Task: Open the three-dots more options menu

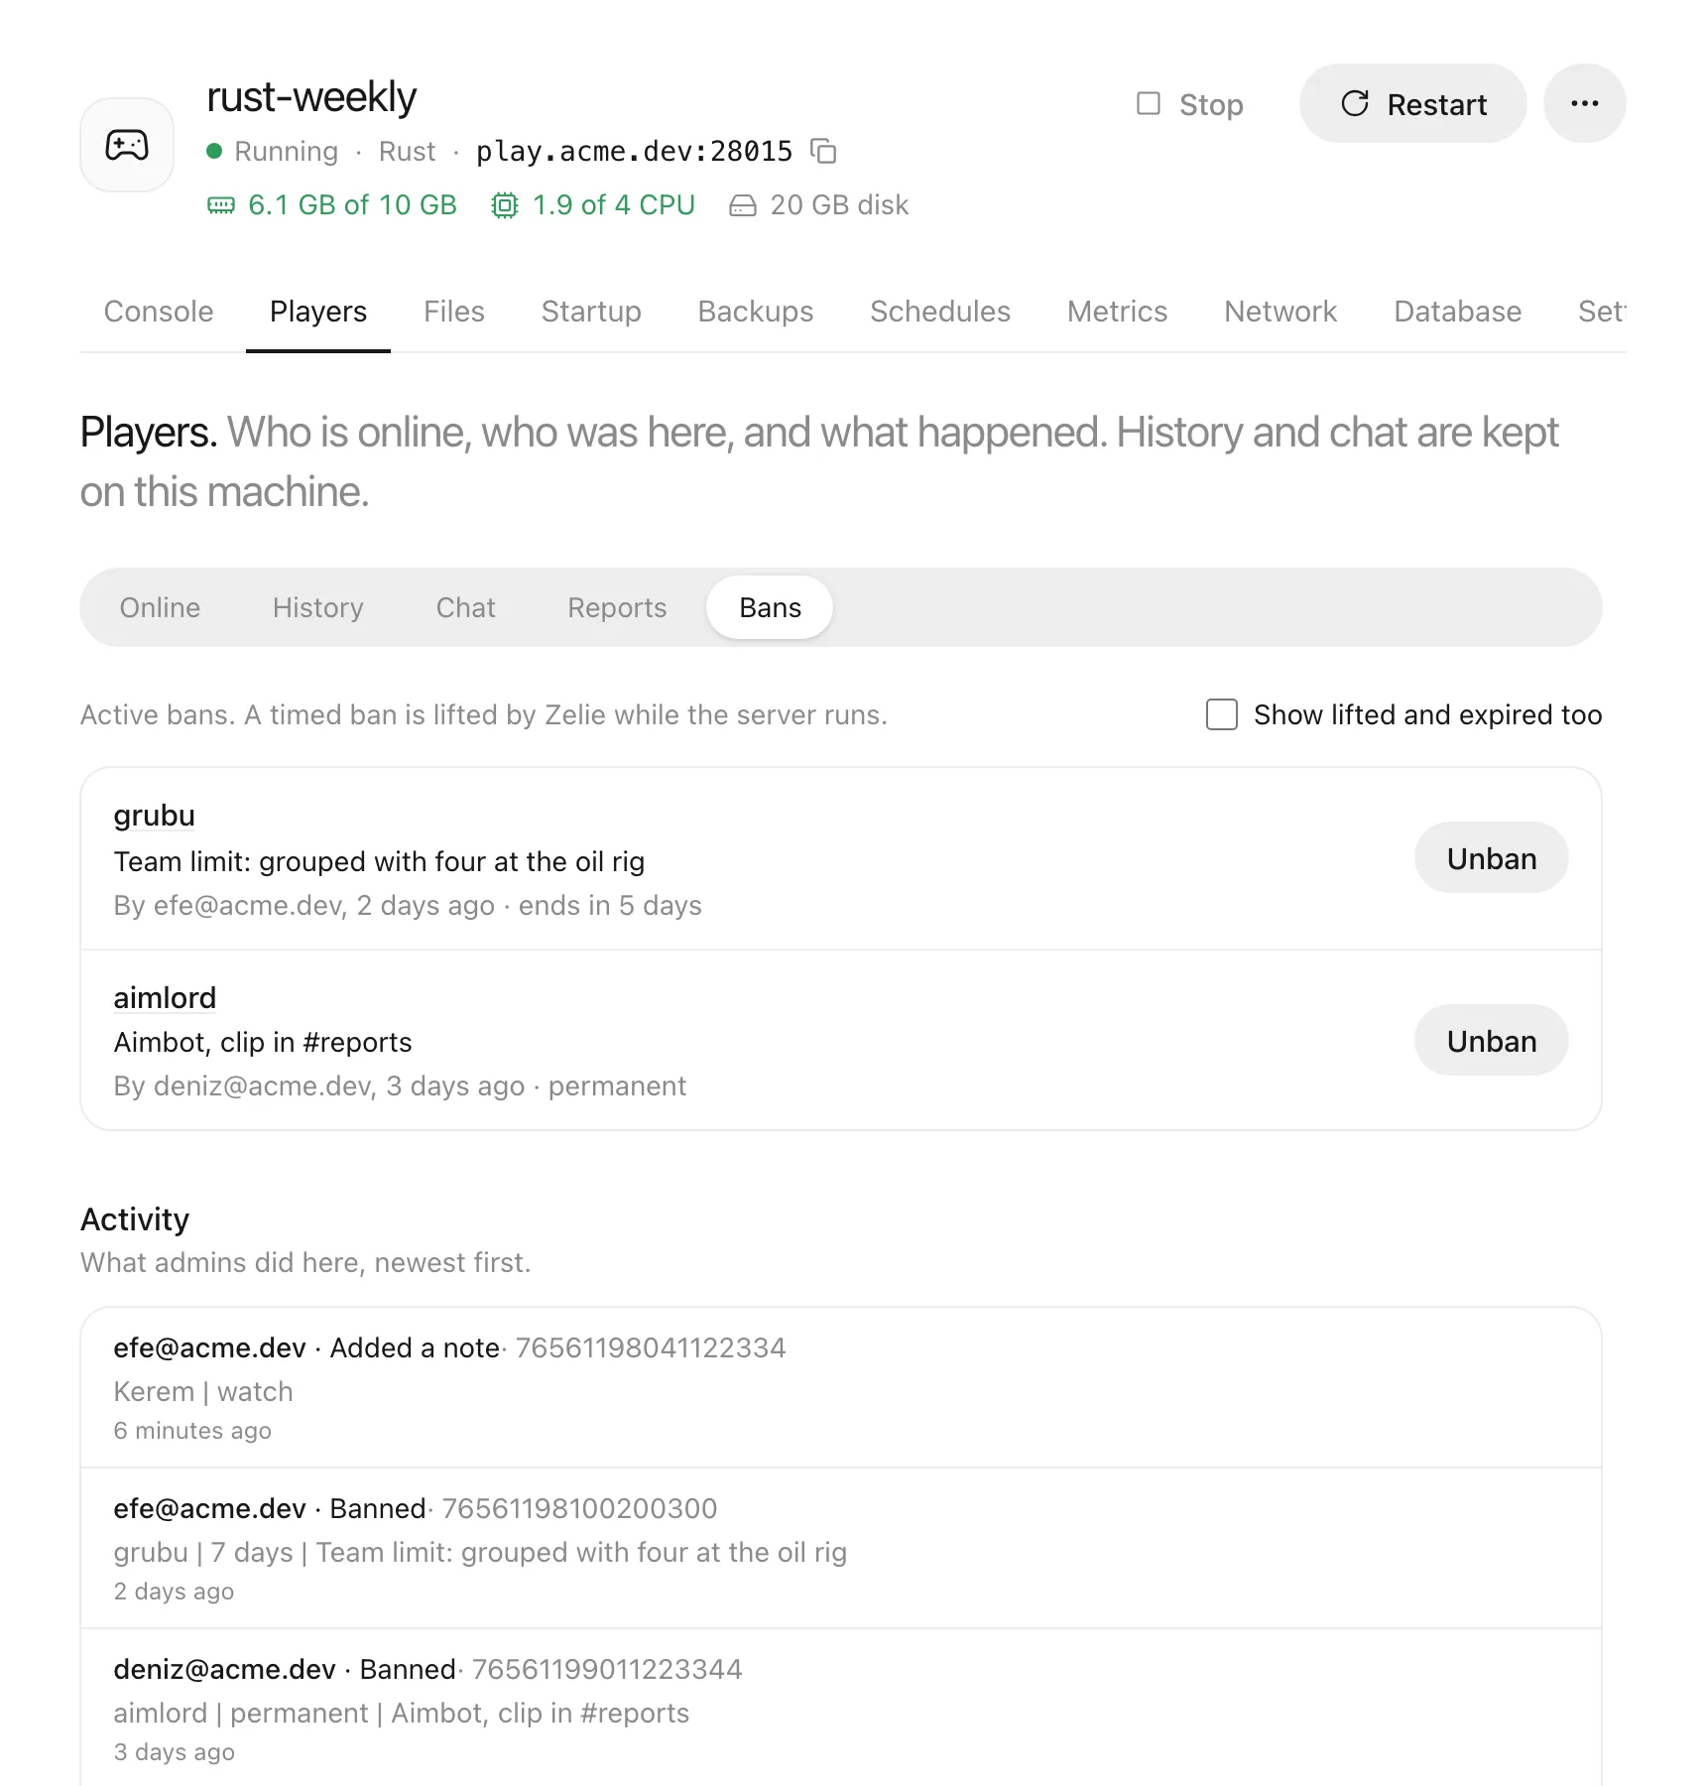Action: tap(1584, 103)
